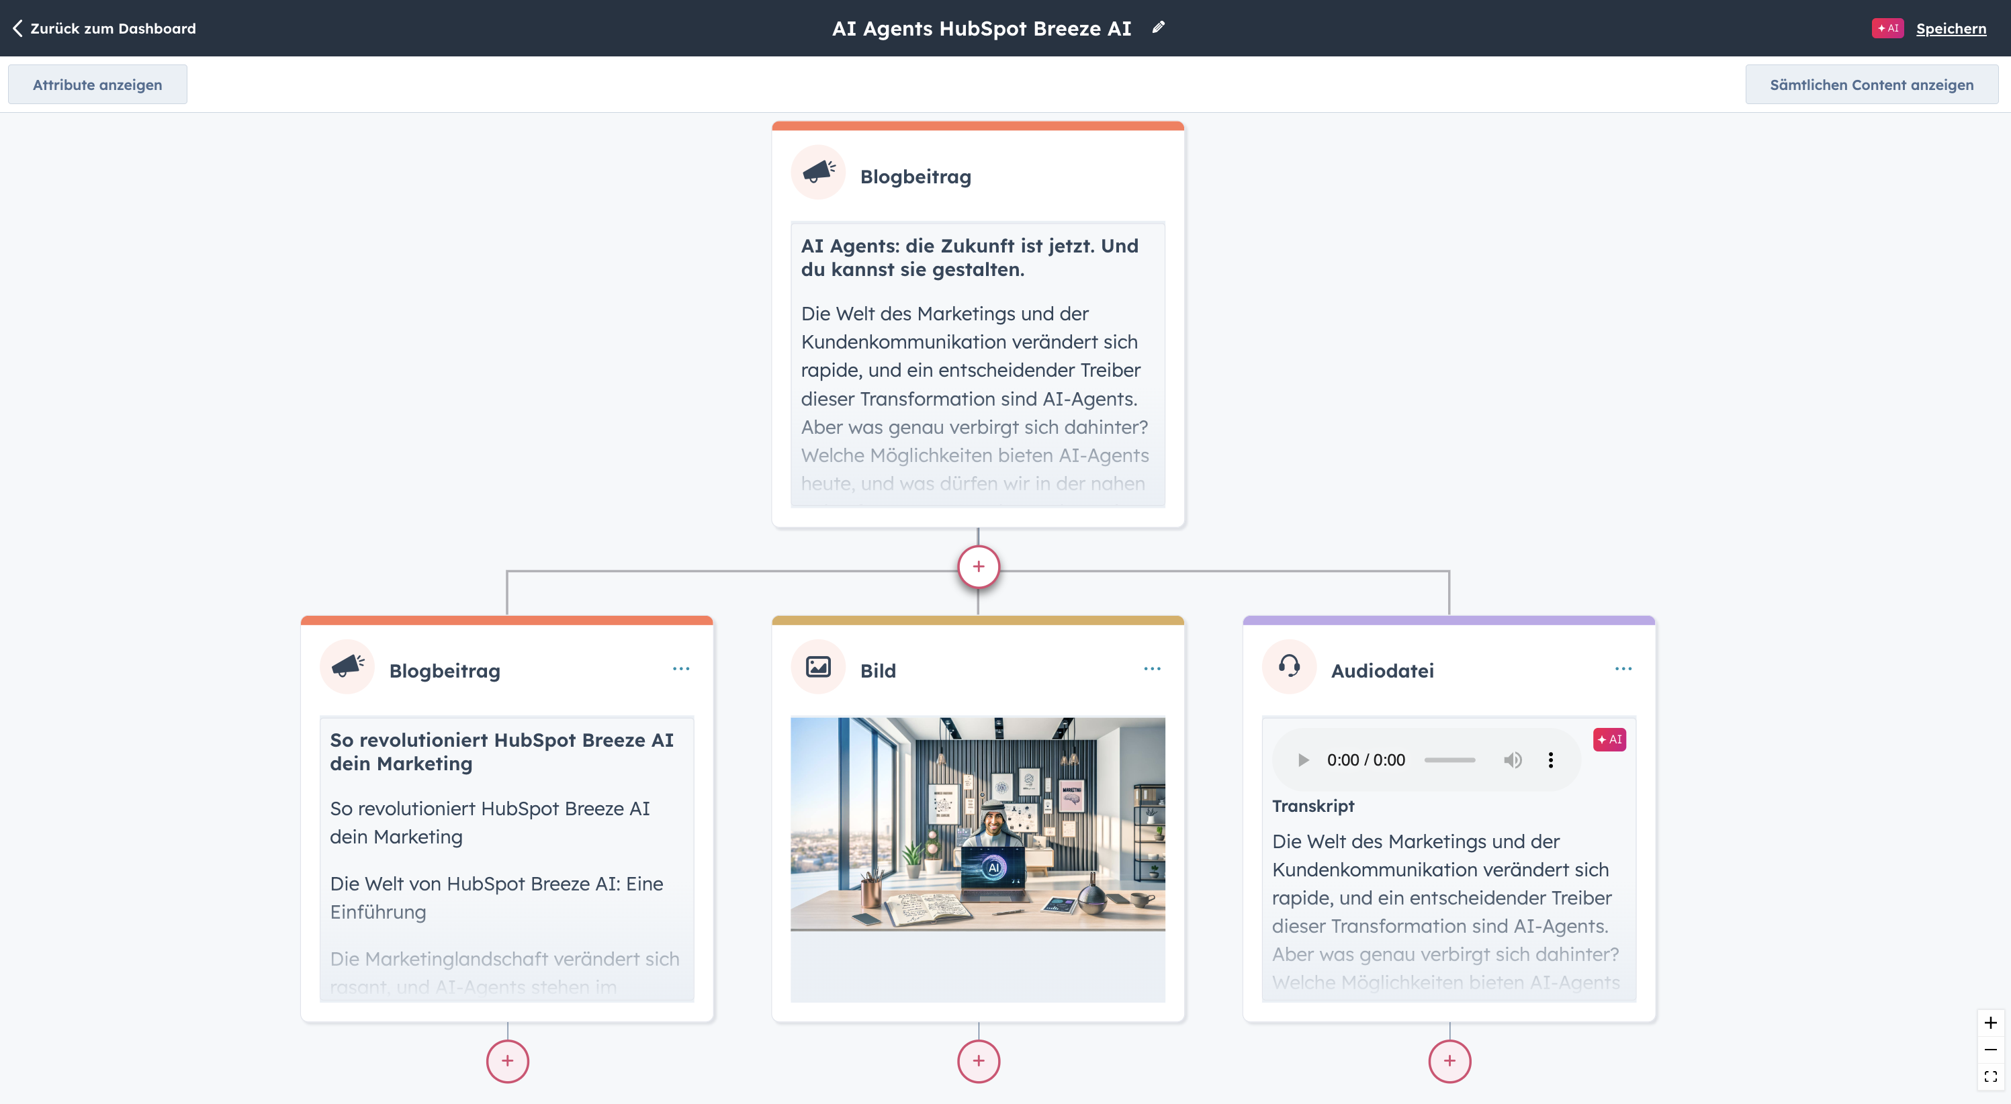Open audio player vertical dots options
The image size is (2011, 1104).
pos(1550,760)
